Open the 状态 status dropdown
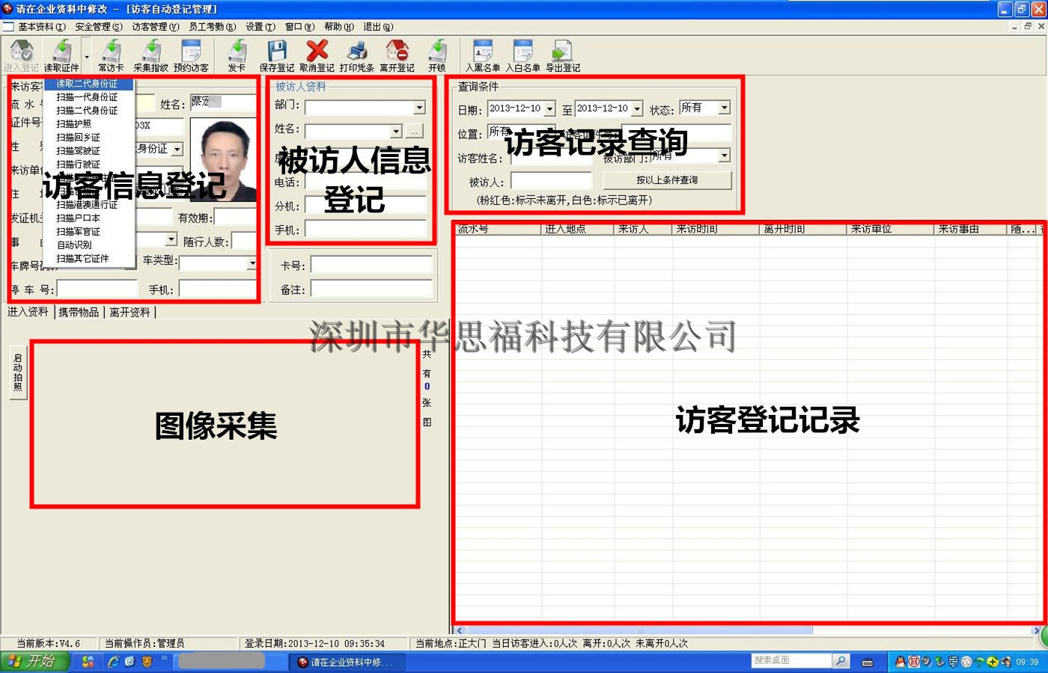The width and height of the screenshot is (1048, 673). click(x=724, y=108)
